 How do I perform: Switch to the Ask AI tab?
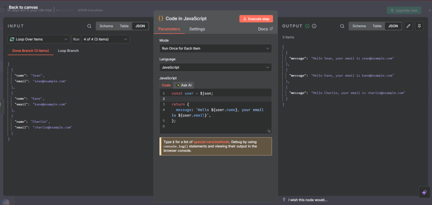(184, 85)
